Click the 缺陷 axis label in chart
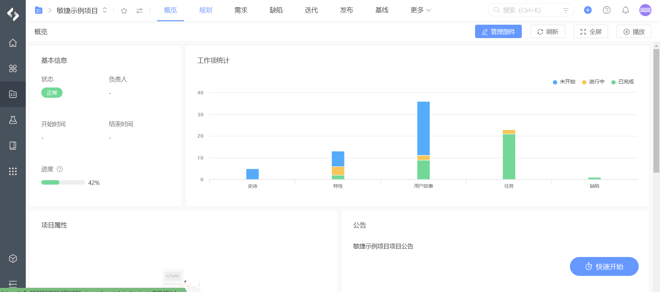The width and height of the screenshot is (660, 292). 594,186
